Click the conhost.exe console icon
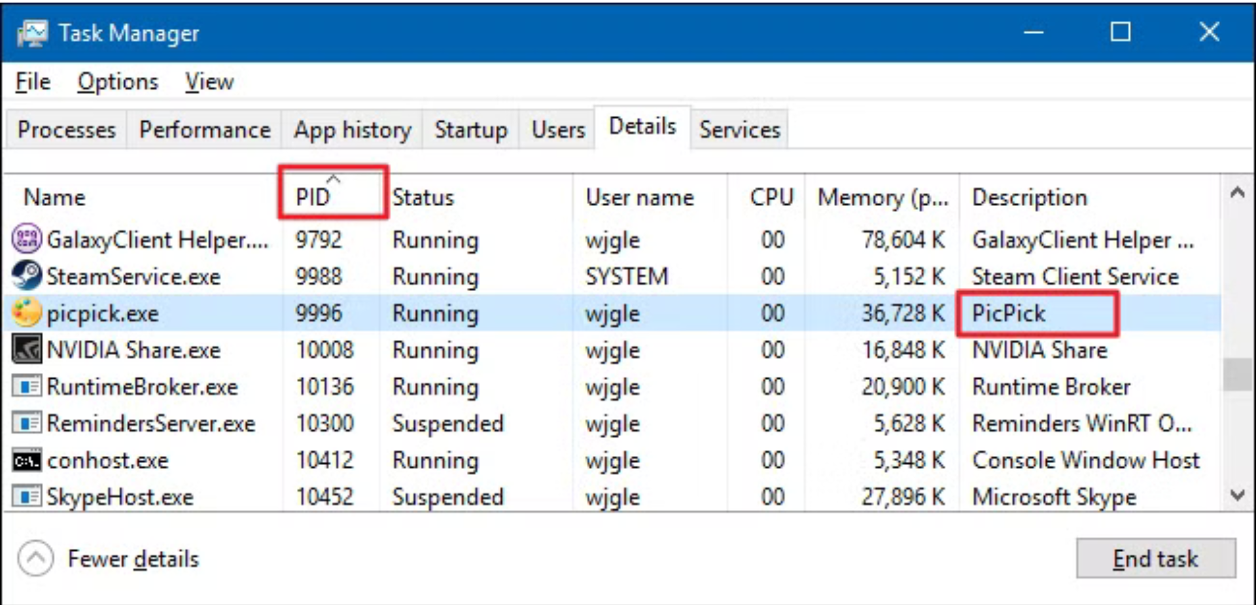The height and width of the screenshot is (605, 1256). coord(27,460)
